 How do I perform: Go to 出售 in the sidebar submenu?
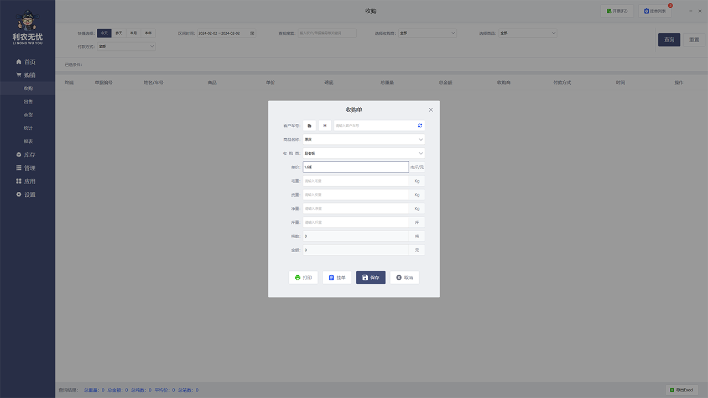coord(28,102)
